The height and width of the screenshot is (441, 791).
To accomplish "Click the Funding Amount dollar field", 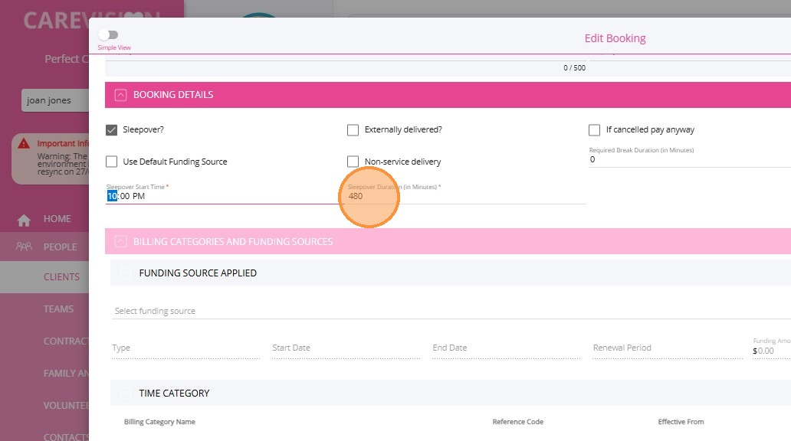I will pos(770,351).
